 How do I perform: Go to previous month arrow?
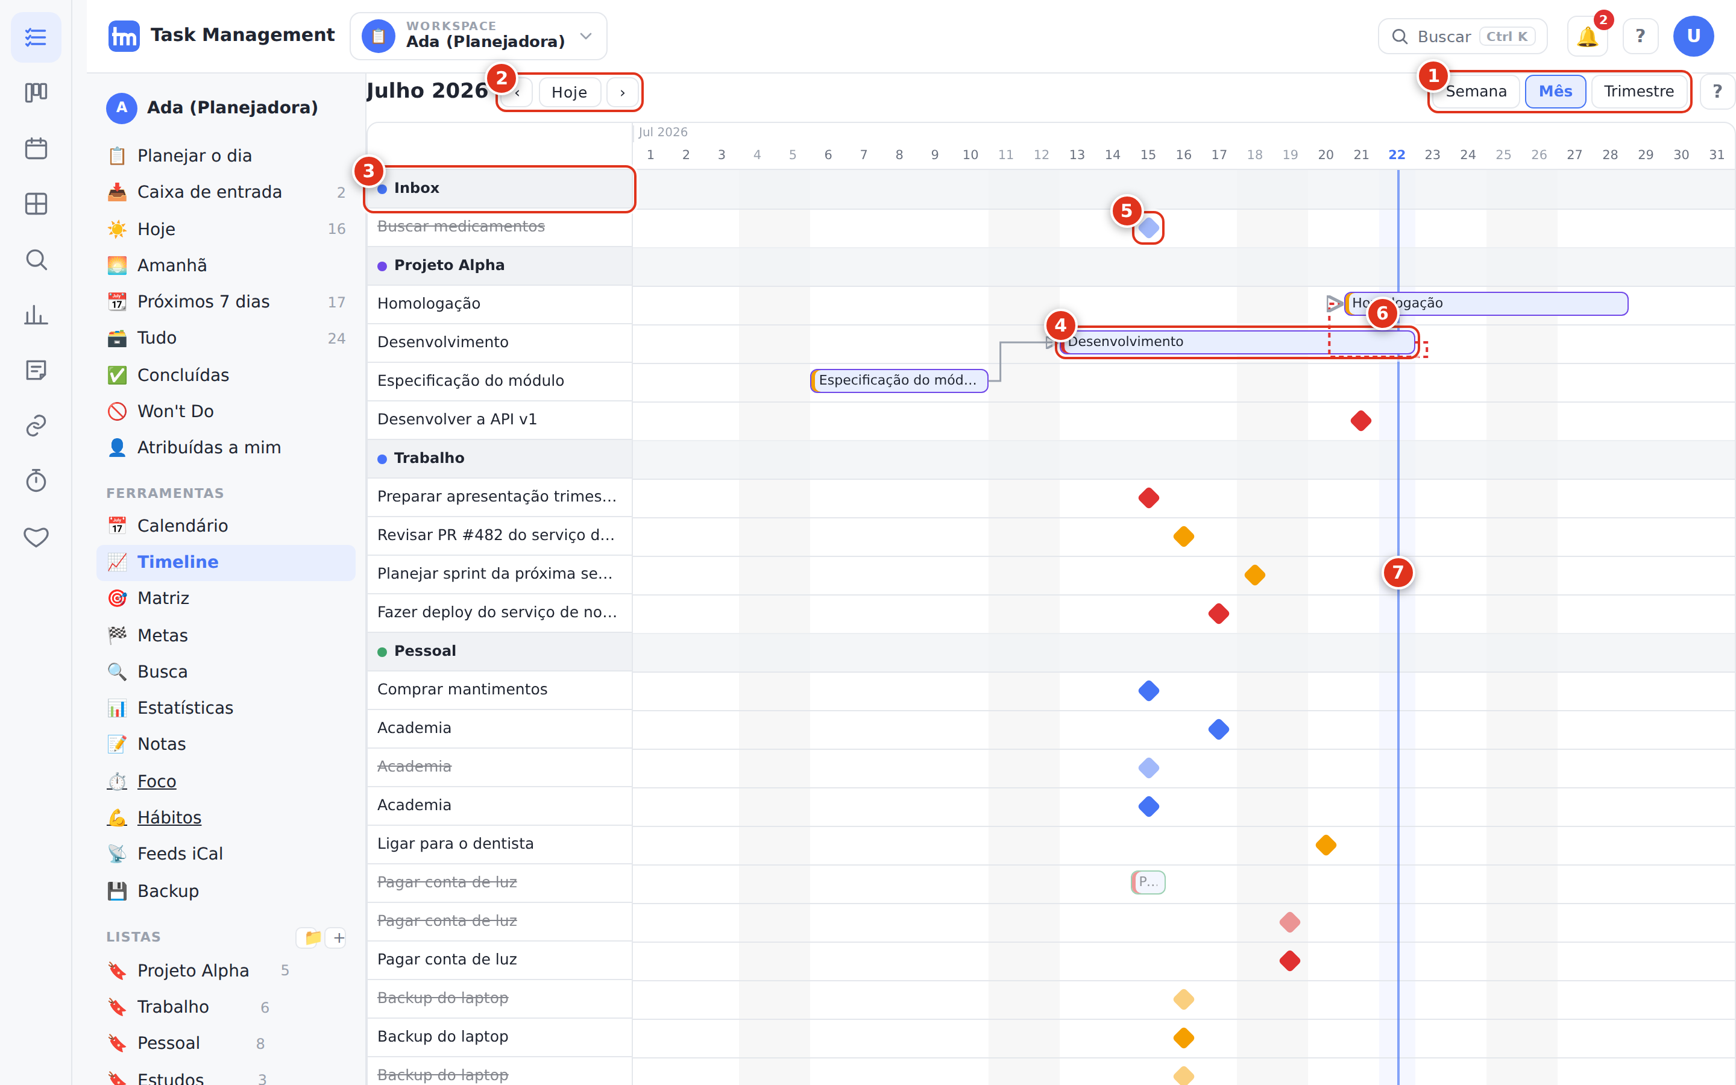coord(517,93)
